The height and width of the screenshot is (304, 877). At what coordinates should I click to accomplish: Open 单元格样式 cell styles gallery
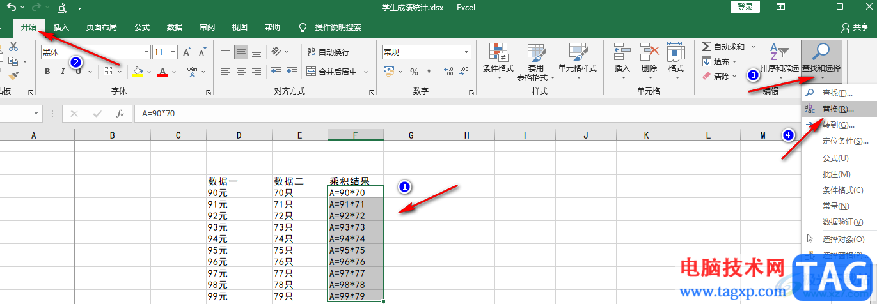(578, 63)
